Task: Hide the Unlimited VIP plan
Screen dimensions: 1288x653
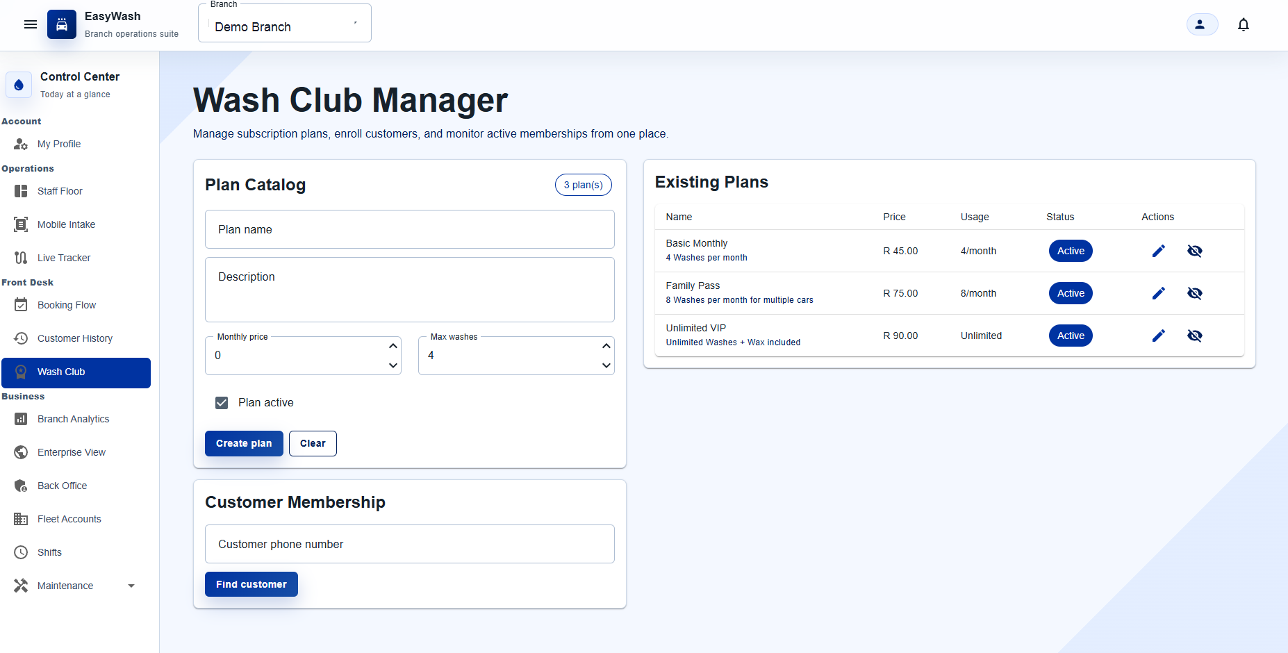Action: coord(1194,336)
